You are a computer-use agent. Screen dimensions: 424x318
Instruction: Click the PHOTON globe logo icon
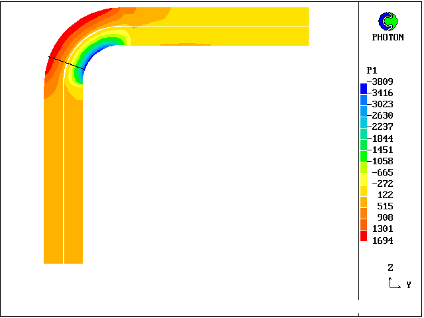(388, 22)
